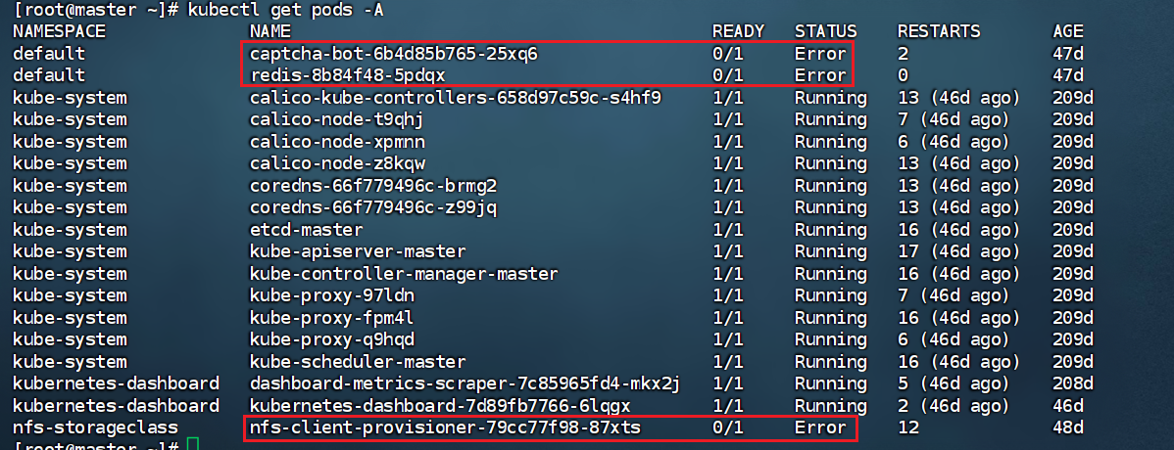The width and height of the screenshot is (1174, 450).
Task: Click the nfs-client-provisioner pod name
Action: (x=446, y=427)
